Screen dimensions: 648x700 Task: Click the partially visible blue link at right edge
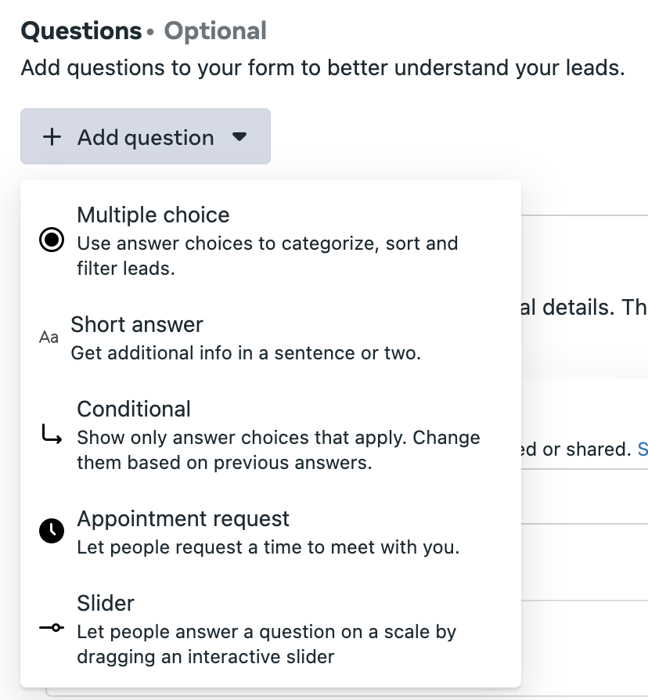tap(643, 449)
